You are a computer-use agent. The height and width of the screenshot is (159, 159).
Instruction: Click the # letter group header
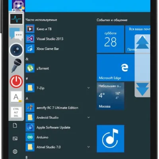coord(27,79)
